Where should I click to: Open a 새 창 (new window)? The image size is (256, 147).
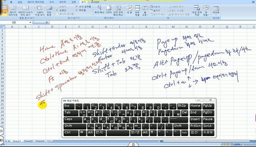click(129, 10)
